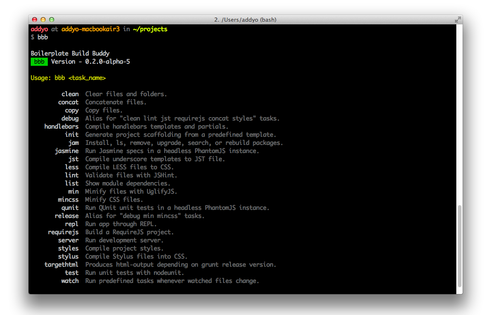Click the green zoom window button

52,20
